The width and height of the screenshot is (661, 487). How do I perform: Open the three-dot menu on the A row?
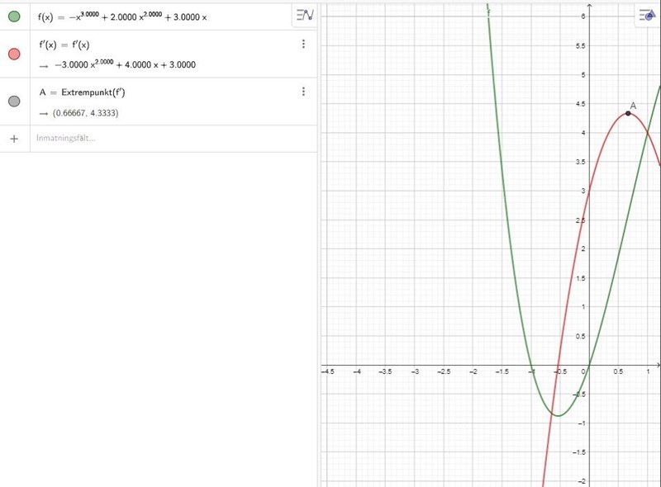[303, 92]
